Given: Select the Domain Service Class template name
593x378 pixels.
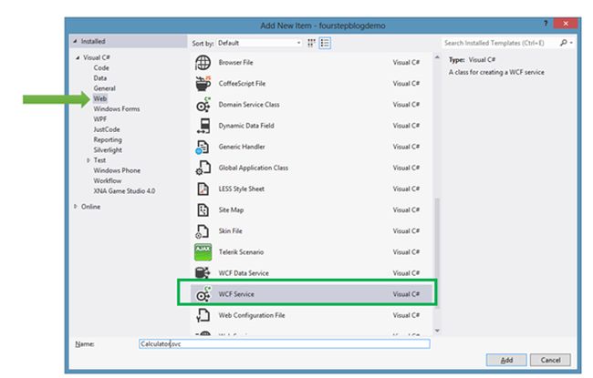Looking at the screenshot, I should [249, 105].
